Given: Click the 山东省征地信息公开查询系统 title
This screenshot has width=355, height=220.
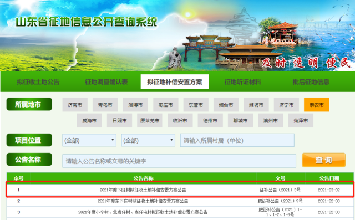Looking at the screenshot, I should (x=87, y=22).
